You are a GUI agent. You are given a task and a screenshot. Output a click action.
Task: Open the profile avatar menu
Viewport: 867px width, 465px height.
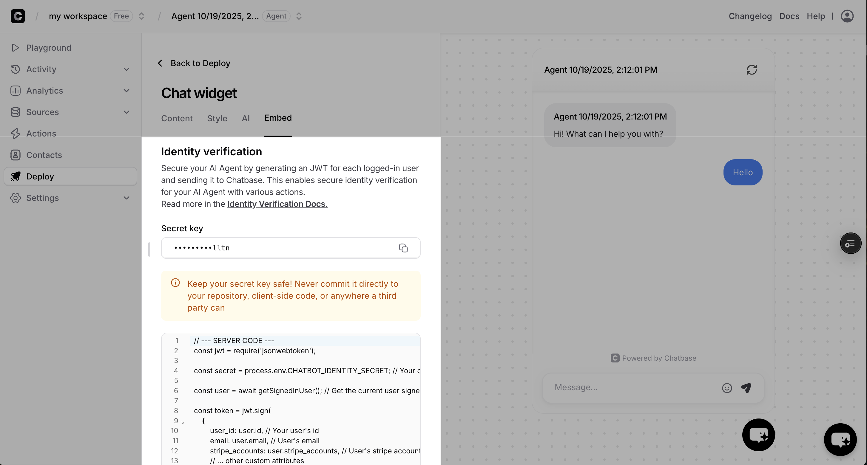[x=848, y=16]
